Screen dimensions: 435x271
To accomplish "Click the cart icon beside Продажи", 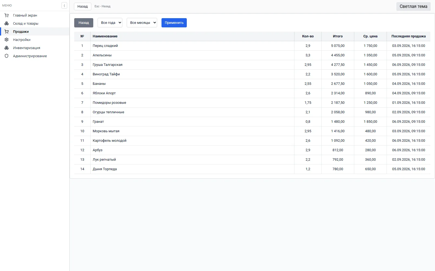I will point(7,32).
